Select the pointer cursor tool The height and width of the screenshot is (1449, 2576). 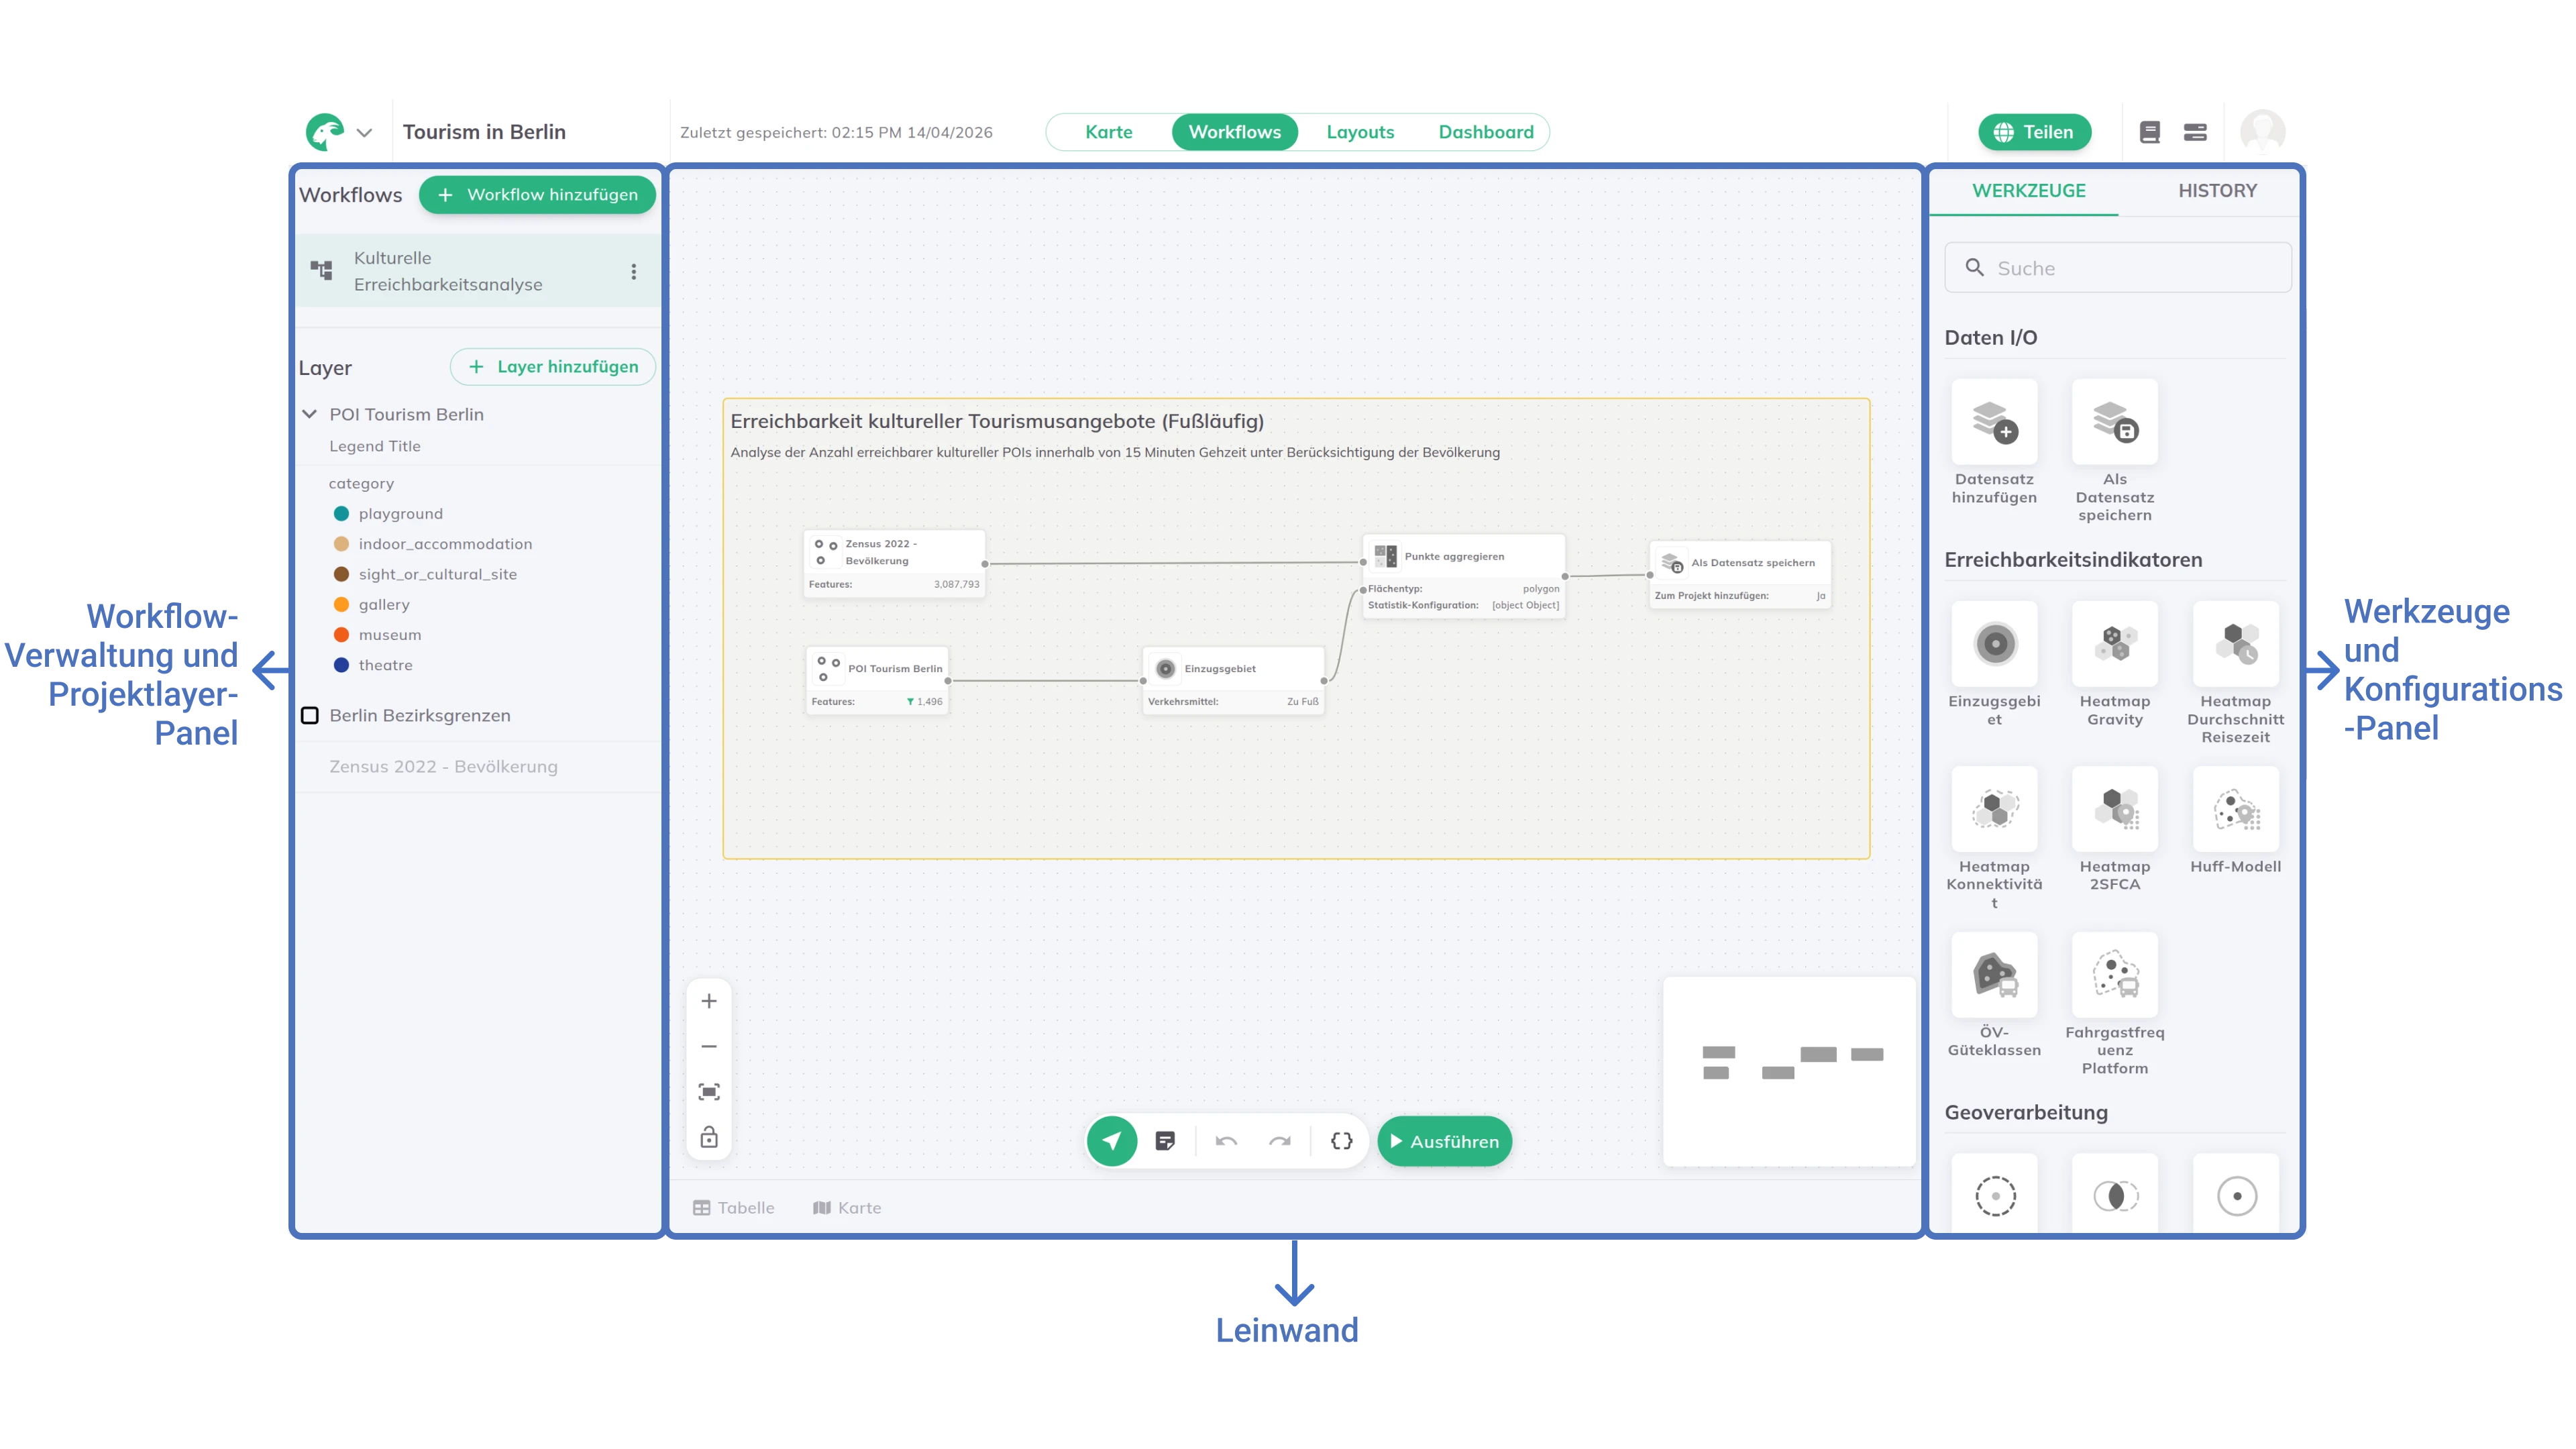[x=1112, y=1141]
